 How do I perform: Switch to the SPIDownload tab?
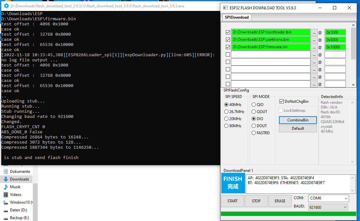tap(237, 17)
